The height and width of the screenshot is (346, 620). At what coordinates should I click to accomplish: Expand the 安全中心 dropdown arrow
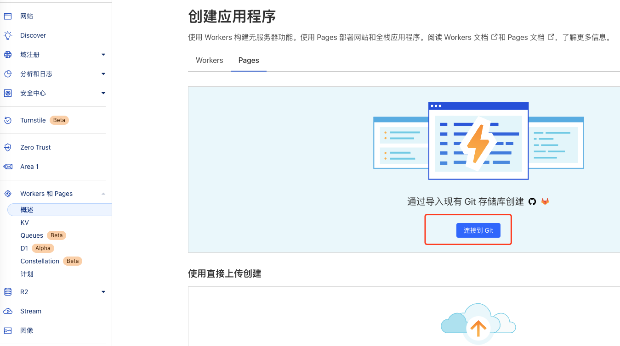point(103,93)
